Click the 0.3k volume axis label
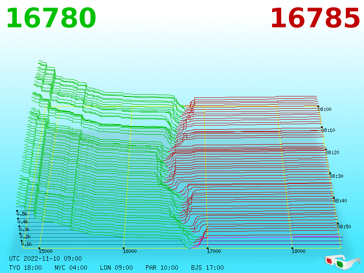This screenshot has height=273, width=364. (25, 230)
